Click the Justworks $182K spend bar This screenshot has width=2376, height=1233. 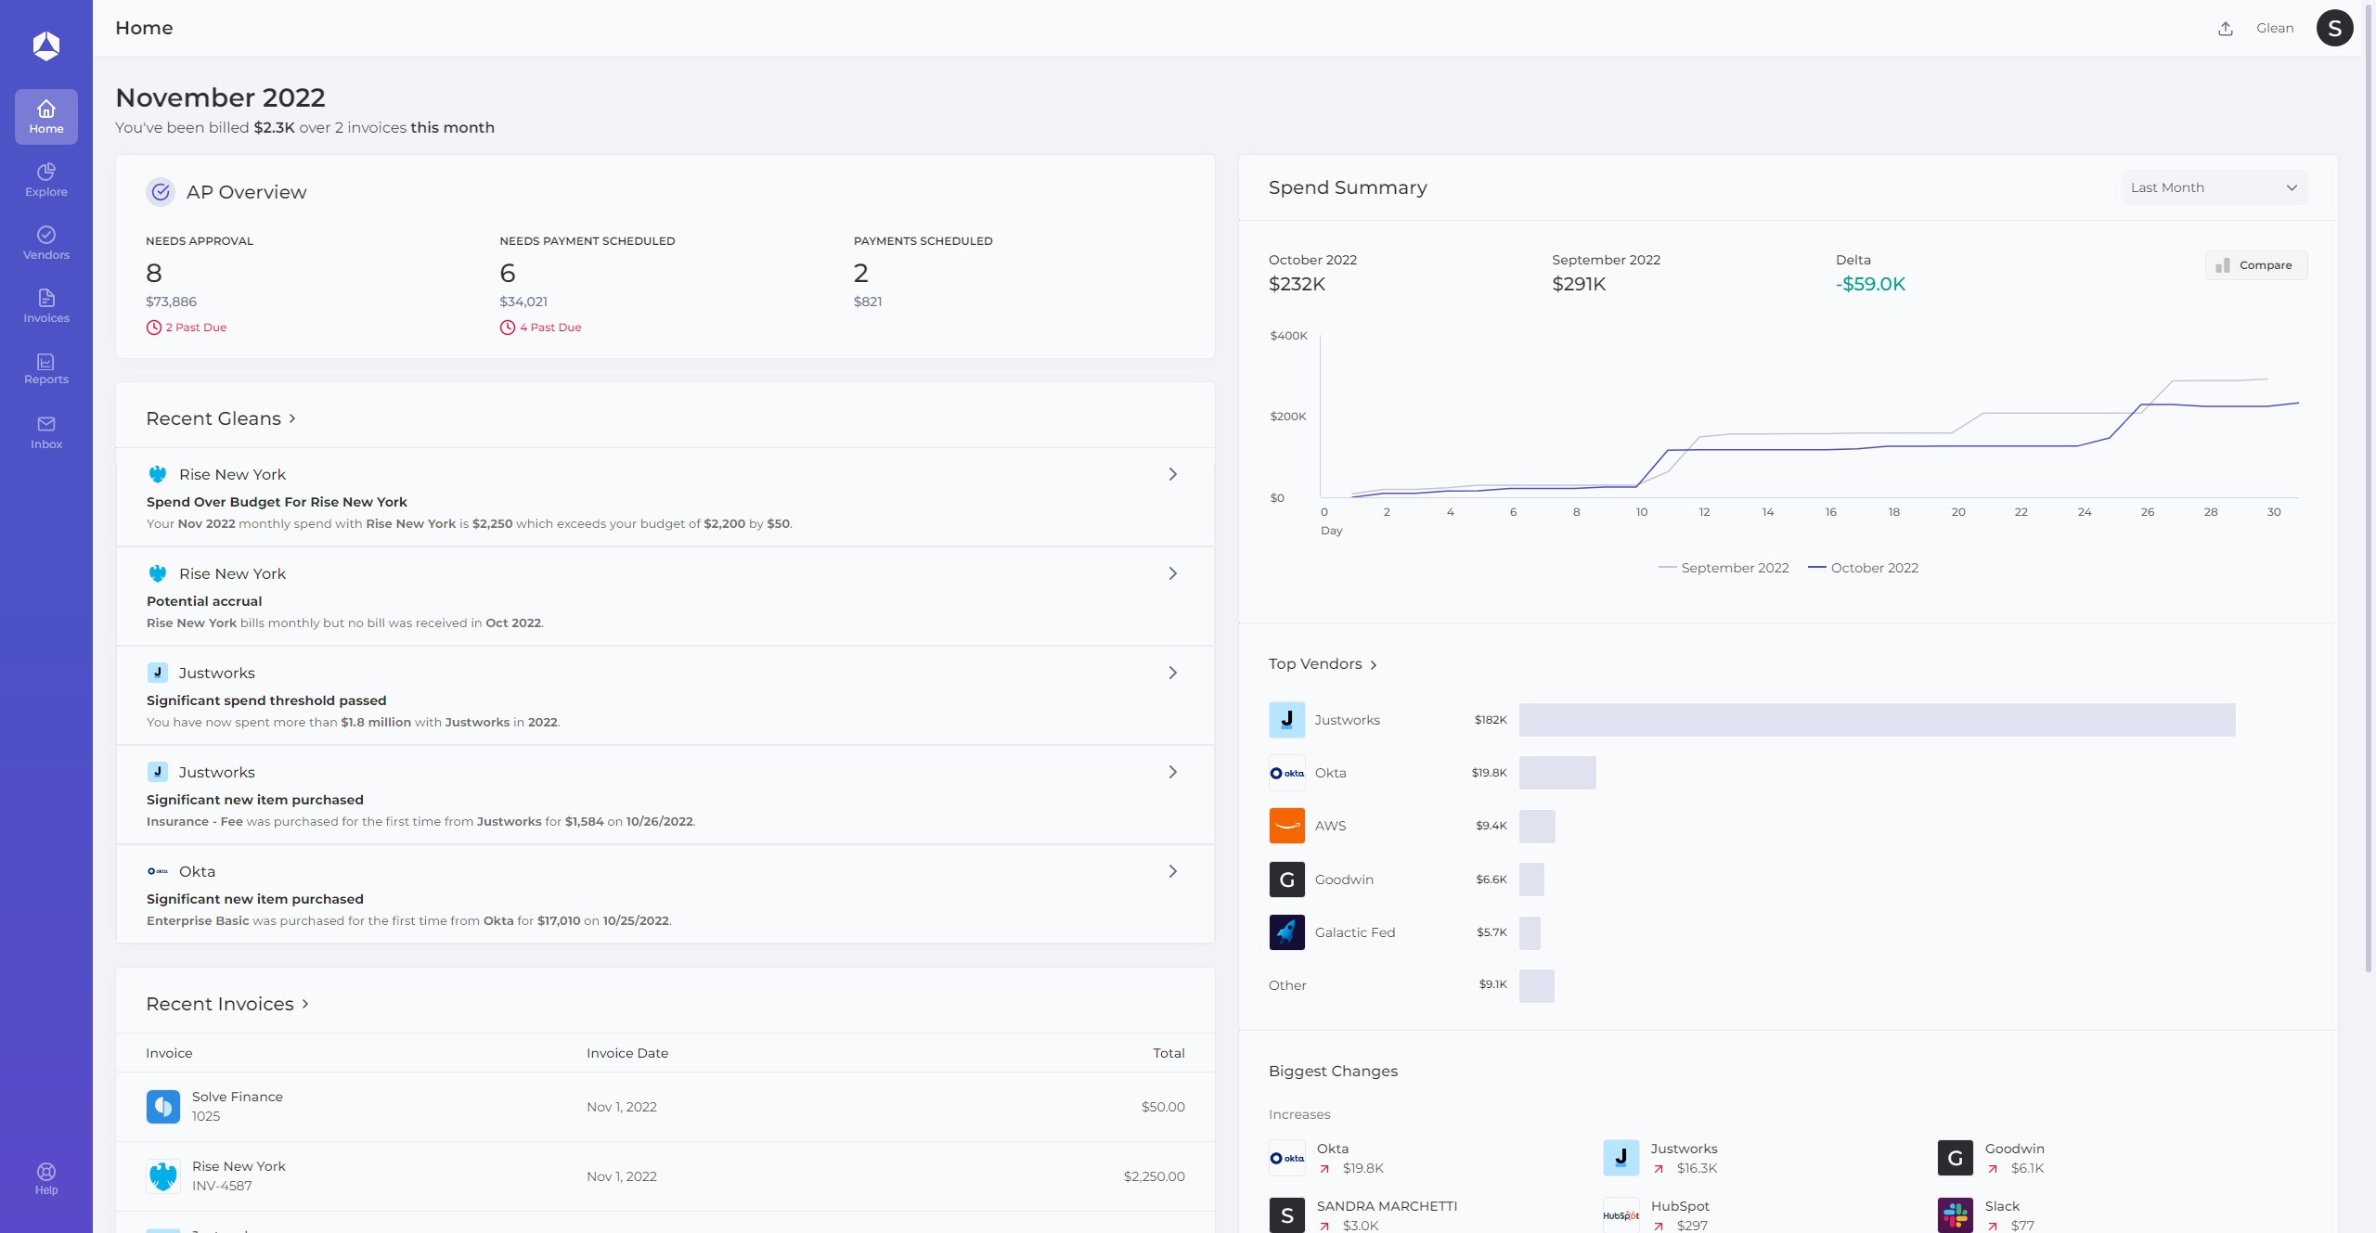click(1878, 720)
